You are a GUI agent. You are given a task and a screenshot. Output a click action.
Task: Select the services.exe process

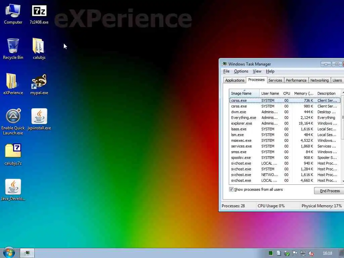click(x=285, y=146)
